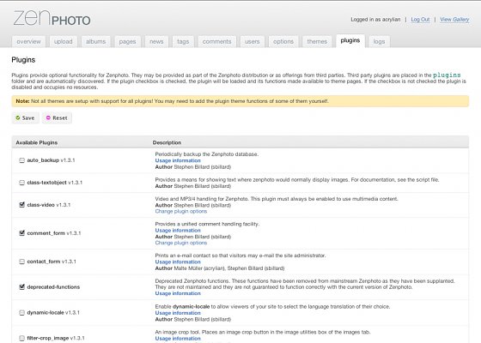Check the filter-crop_image plugin checkbox
The height and width of the screenshot is (343, 481).
(x=21, y=338)
